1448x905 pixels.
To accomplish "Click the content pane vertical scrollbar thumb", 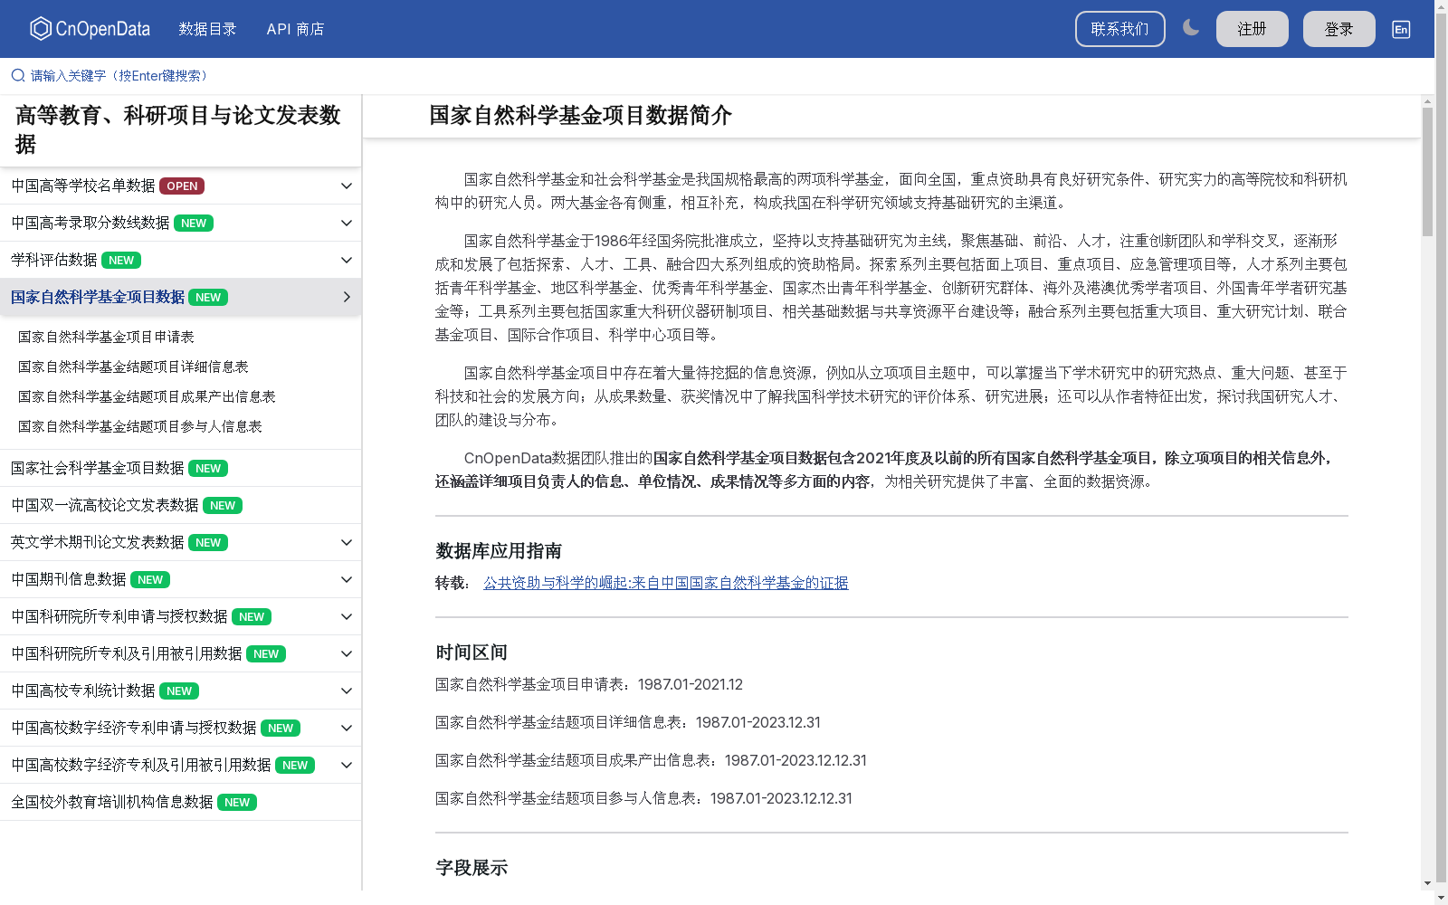I will point(1427,172).
